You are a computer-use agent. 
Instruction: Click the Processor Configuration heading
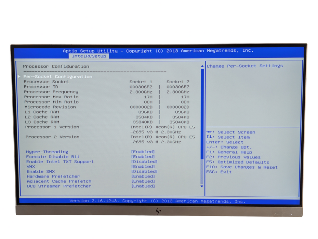tap(56, 67)
